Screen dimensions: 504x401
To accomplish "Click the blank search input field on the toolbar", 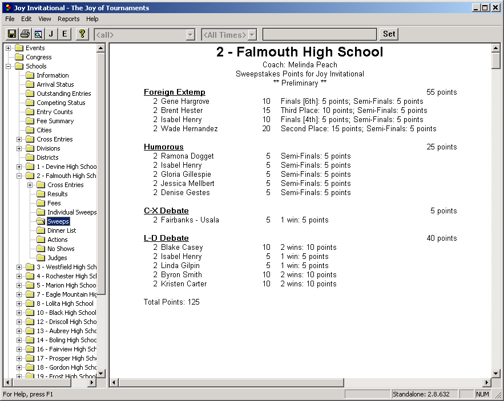I will [x=320, y=34].
